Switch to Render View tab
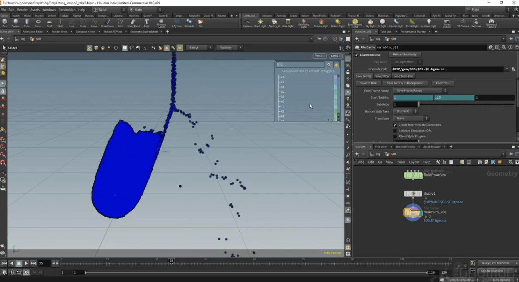Image resolution: width=519 pixels, height=282 pixels. pos(59,31)
